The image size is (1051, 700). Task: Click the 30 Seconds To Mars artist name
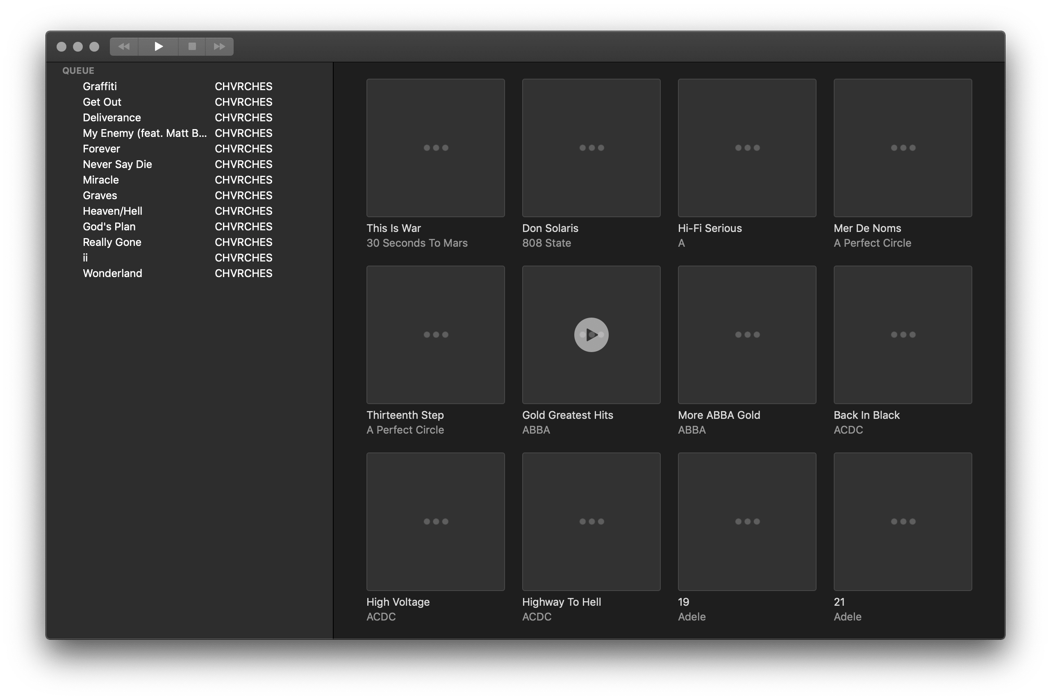417,243
